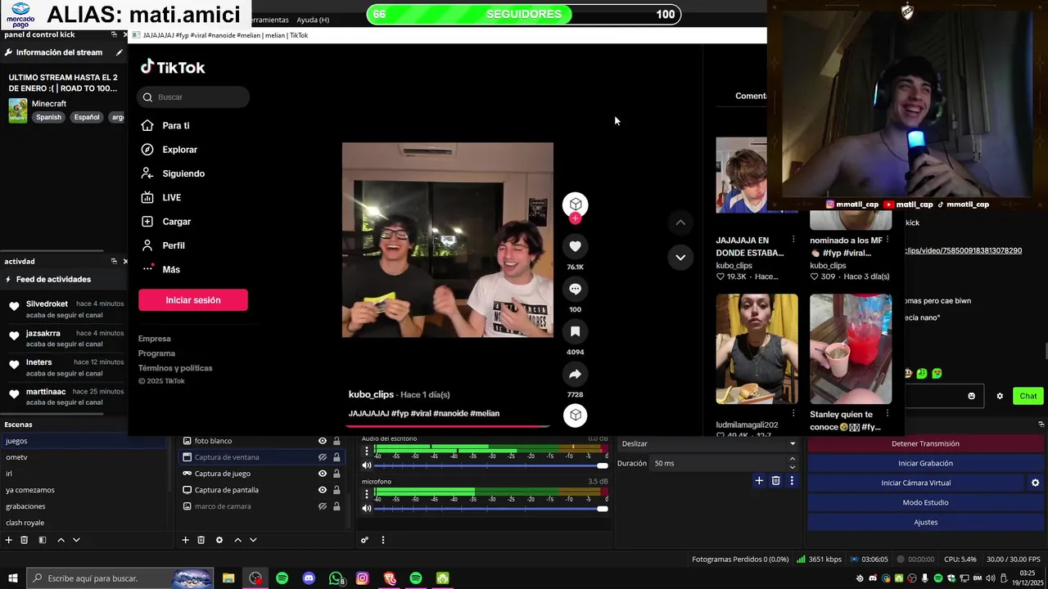Toggle lock on marco de camara source

pos(337,506)
